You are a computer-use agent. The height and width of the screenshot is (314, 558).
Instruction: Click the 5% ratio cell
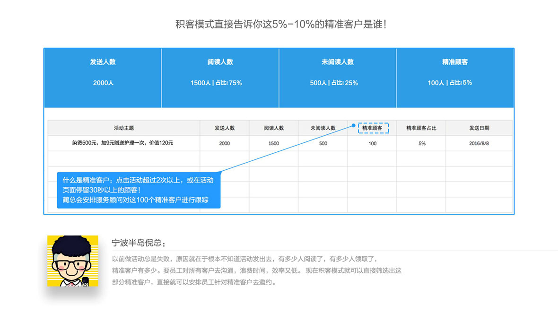[422, 143]
